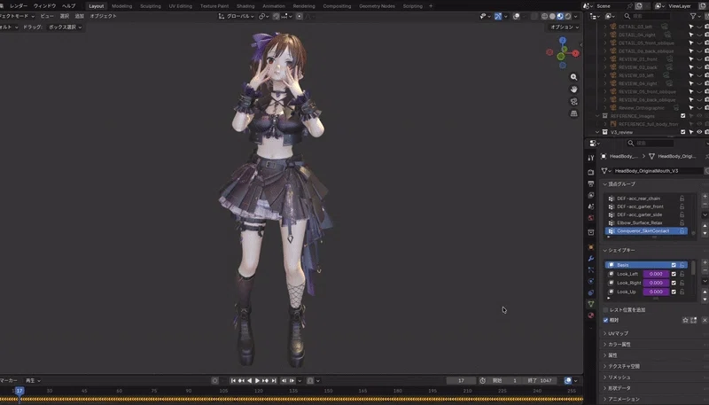
Task: Switch to the UV Editing workspace tab
Action: point(181,6)
